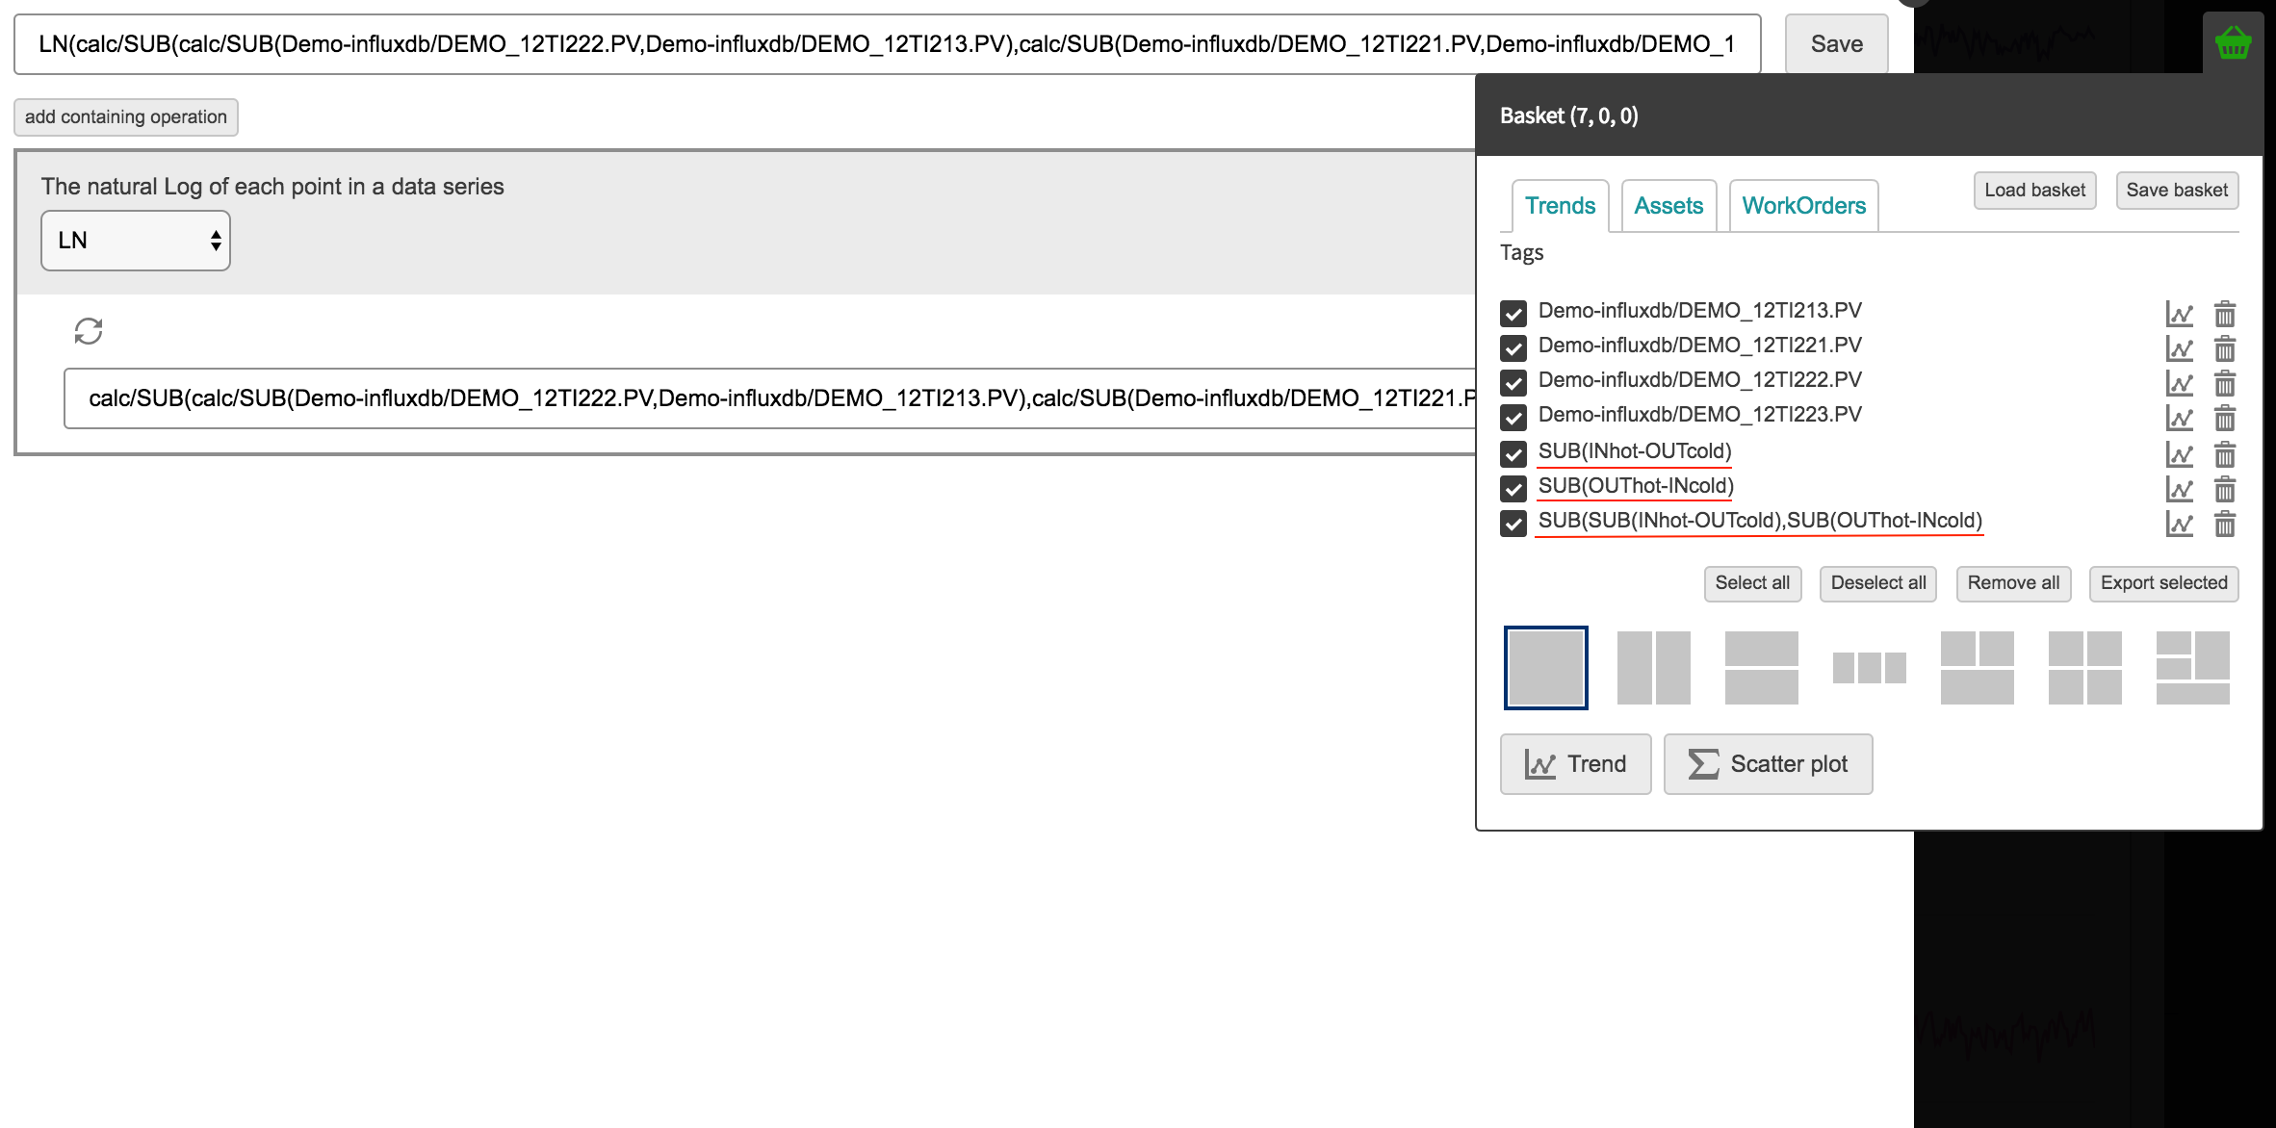This screenshot has height=1128, width=2276.
Task: Uncheck SUB(INhot-OUTcold) checkbox
Action: pos(1513,454)
